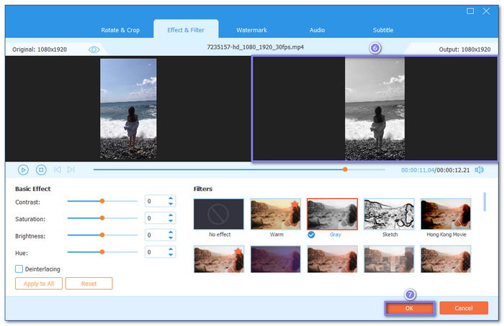Click the Reset button
This screenshot has height=326, width=504.
tap(89, 284)
